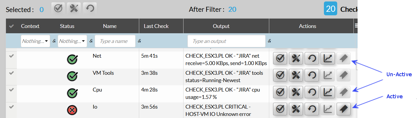Toggle select-all checkmark in the header
The height and width of the screenshot is (118, 417).
click(x=11, y=26)
